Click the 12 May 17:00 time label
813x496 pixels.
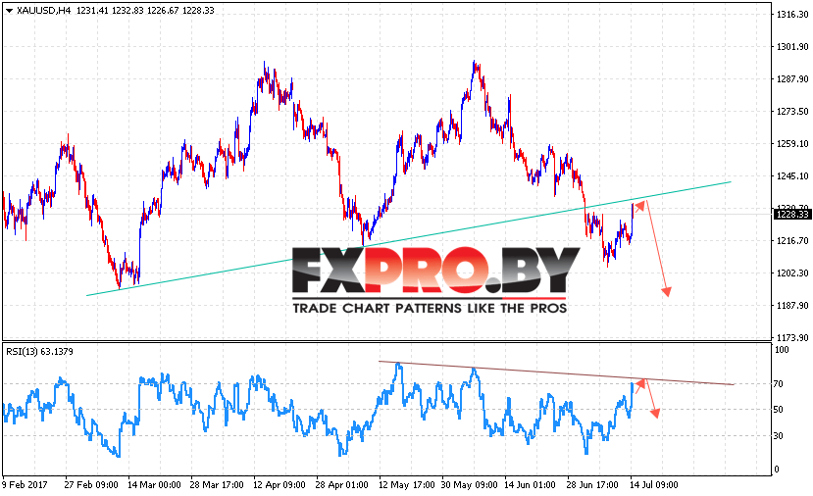[406, 485]
